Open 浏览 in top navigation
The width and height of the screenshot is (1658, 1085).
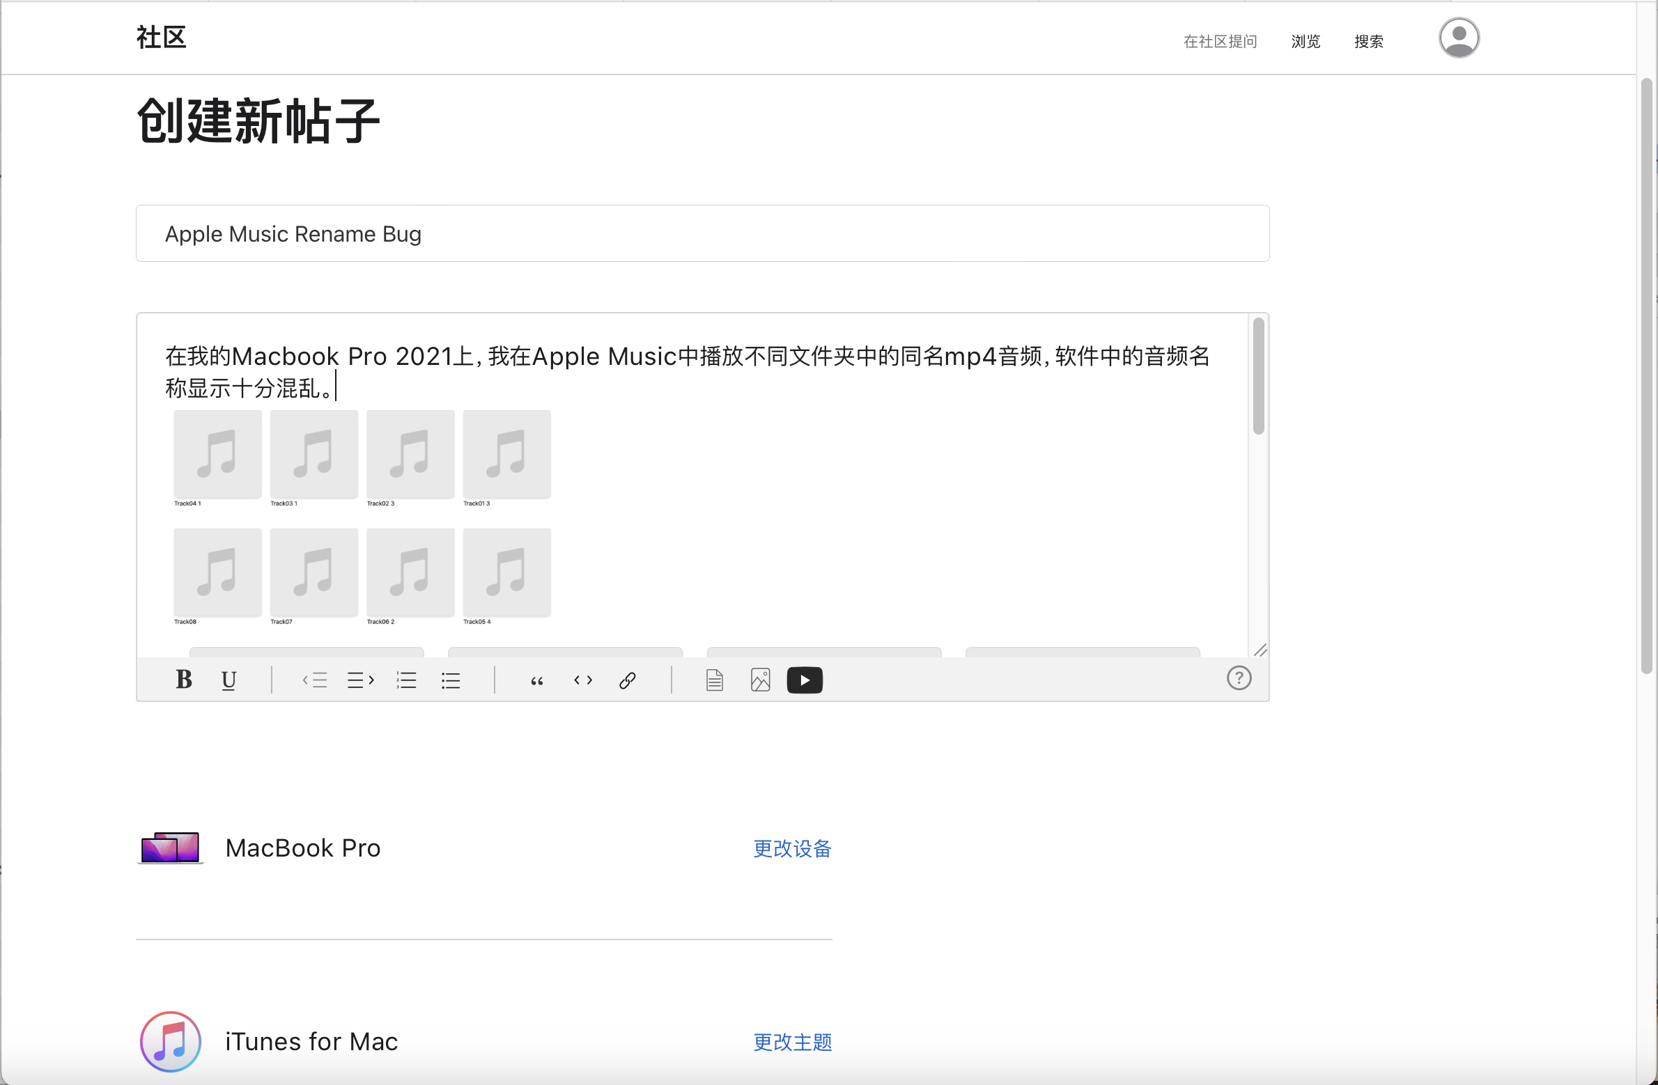pos(1306,42)
